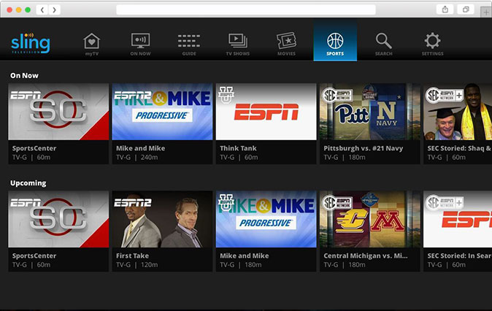492x311 pixels.
Task: Play SportsCenter thumbnail under On Now
Action: 58,112
